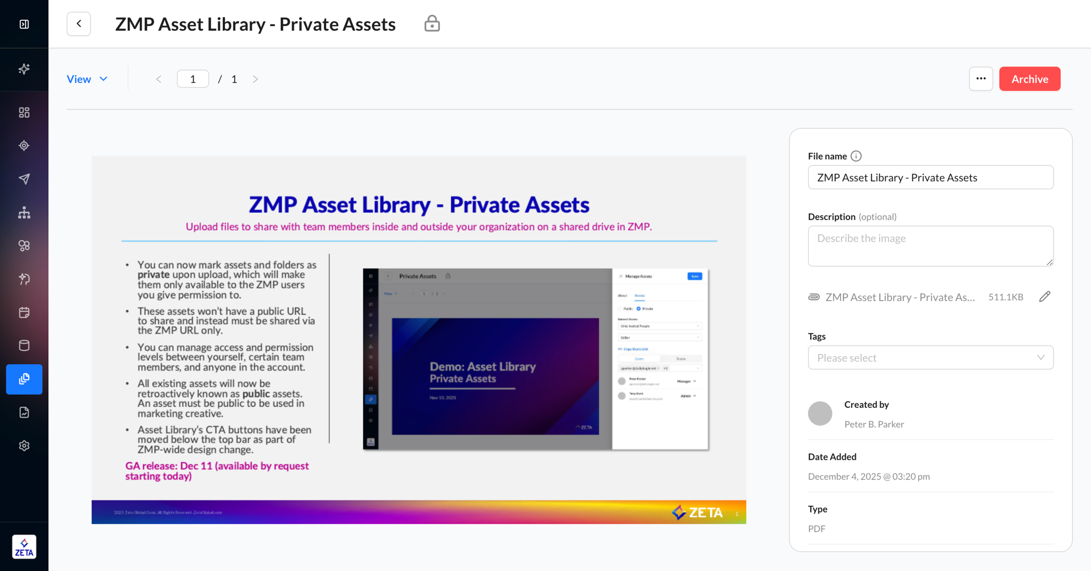Open the Tags 'Please select' dropdown
The height and width of the screenshot is (571, 1091).
pyautogui.click(x=930, y=357)
